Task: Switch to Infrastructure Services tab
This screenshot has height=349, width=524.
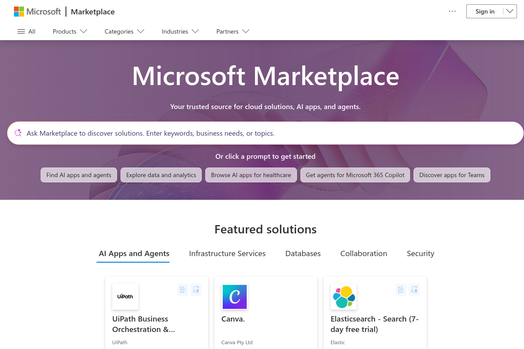Action: pos(227,253)
